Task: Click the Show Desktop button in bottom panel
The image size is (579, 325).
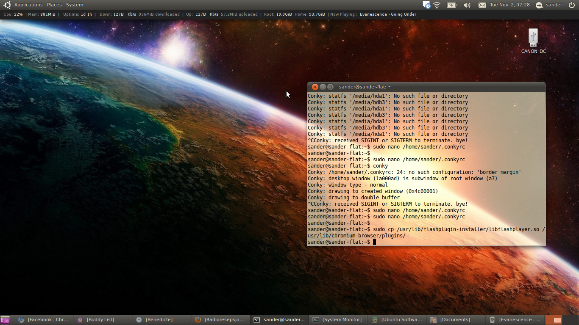Action: tap(5, 320)
